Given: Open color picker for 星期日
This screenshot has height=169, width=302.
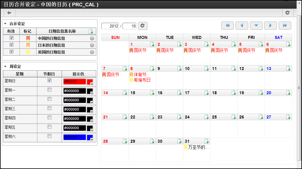Looking at the screenshot, I should (90, 82).
